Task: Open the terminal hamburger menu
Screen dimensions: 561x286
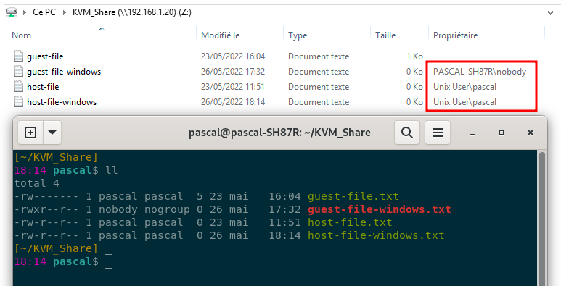Action: 438,133
